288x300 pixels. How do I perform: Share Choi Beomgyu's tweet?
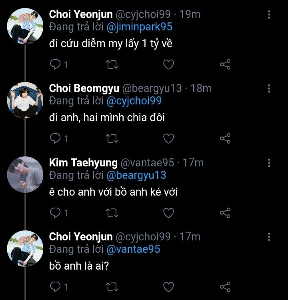click(225, 138)
